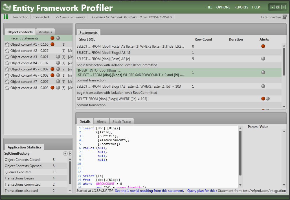Click gray alert dot on Object context #3
Viewport: 290px width, 200px height.
tap(58, 57)
